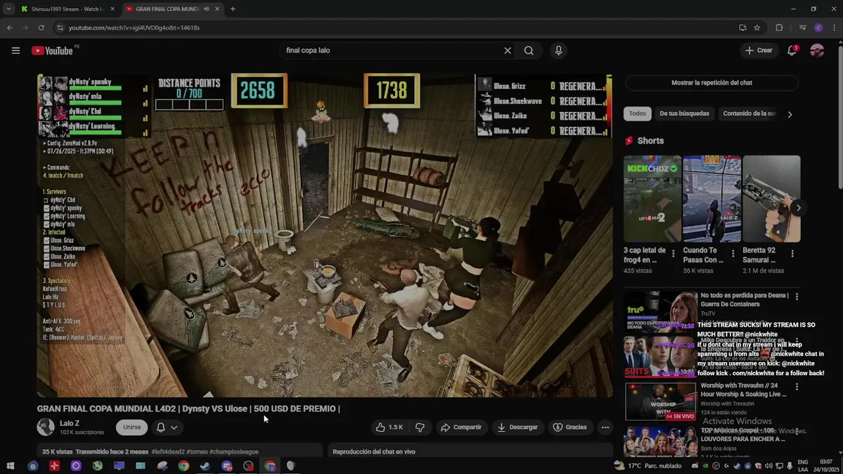Click 'Reproducción del chat en vivo' text
The width and height of the screenshot is (843, 474).
(373, 452)
